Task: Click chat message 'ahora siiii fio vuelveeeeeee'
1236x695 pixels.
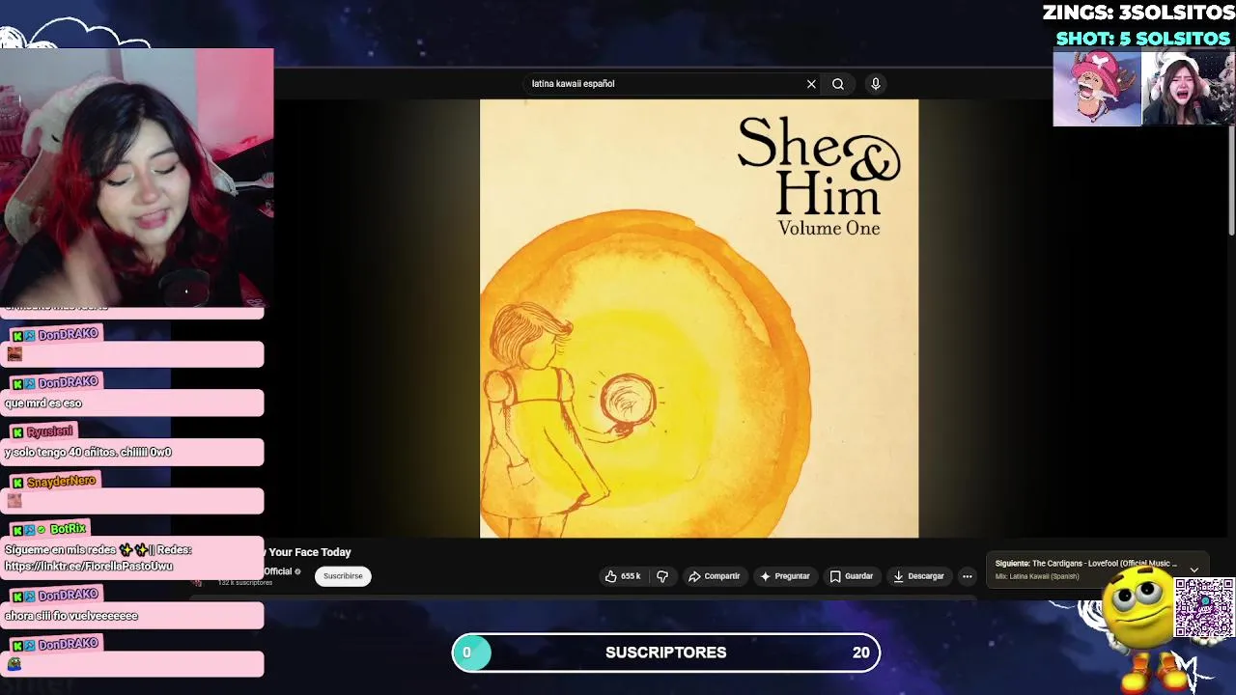Action: (71, 616)
